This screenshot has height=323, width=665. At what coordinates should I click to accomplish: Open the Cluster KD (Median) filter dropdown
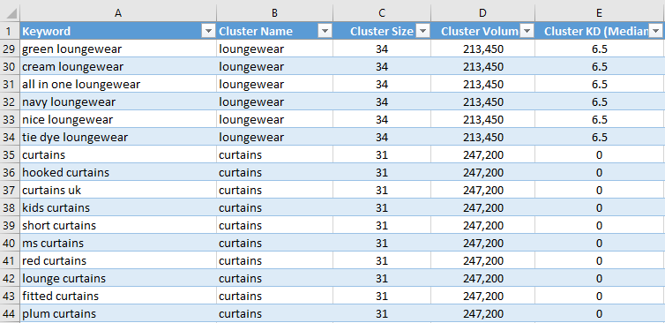click(x=656, y=31)
